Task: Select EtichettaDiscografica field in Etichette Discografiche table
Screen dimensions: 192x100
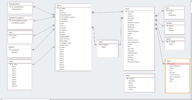Action: point(18,23)
